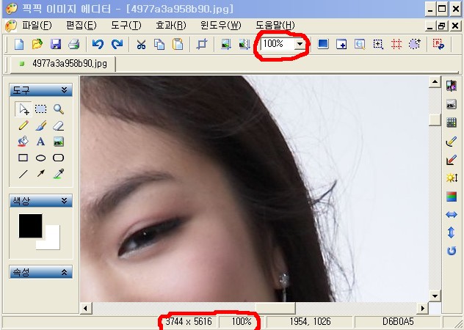This screenshot has height=330, width=464.
Task: Click the New document icon
Action: point(19,45)
